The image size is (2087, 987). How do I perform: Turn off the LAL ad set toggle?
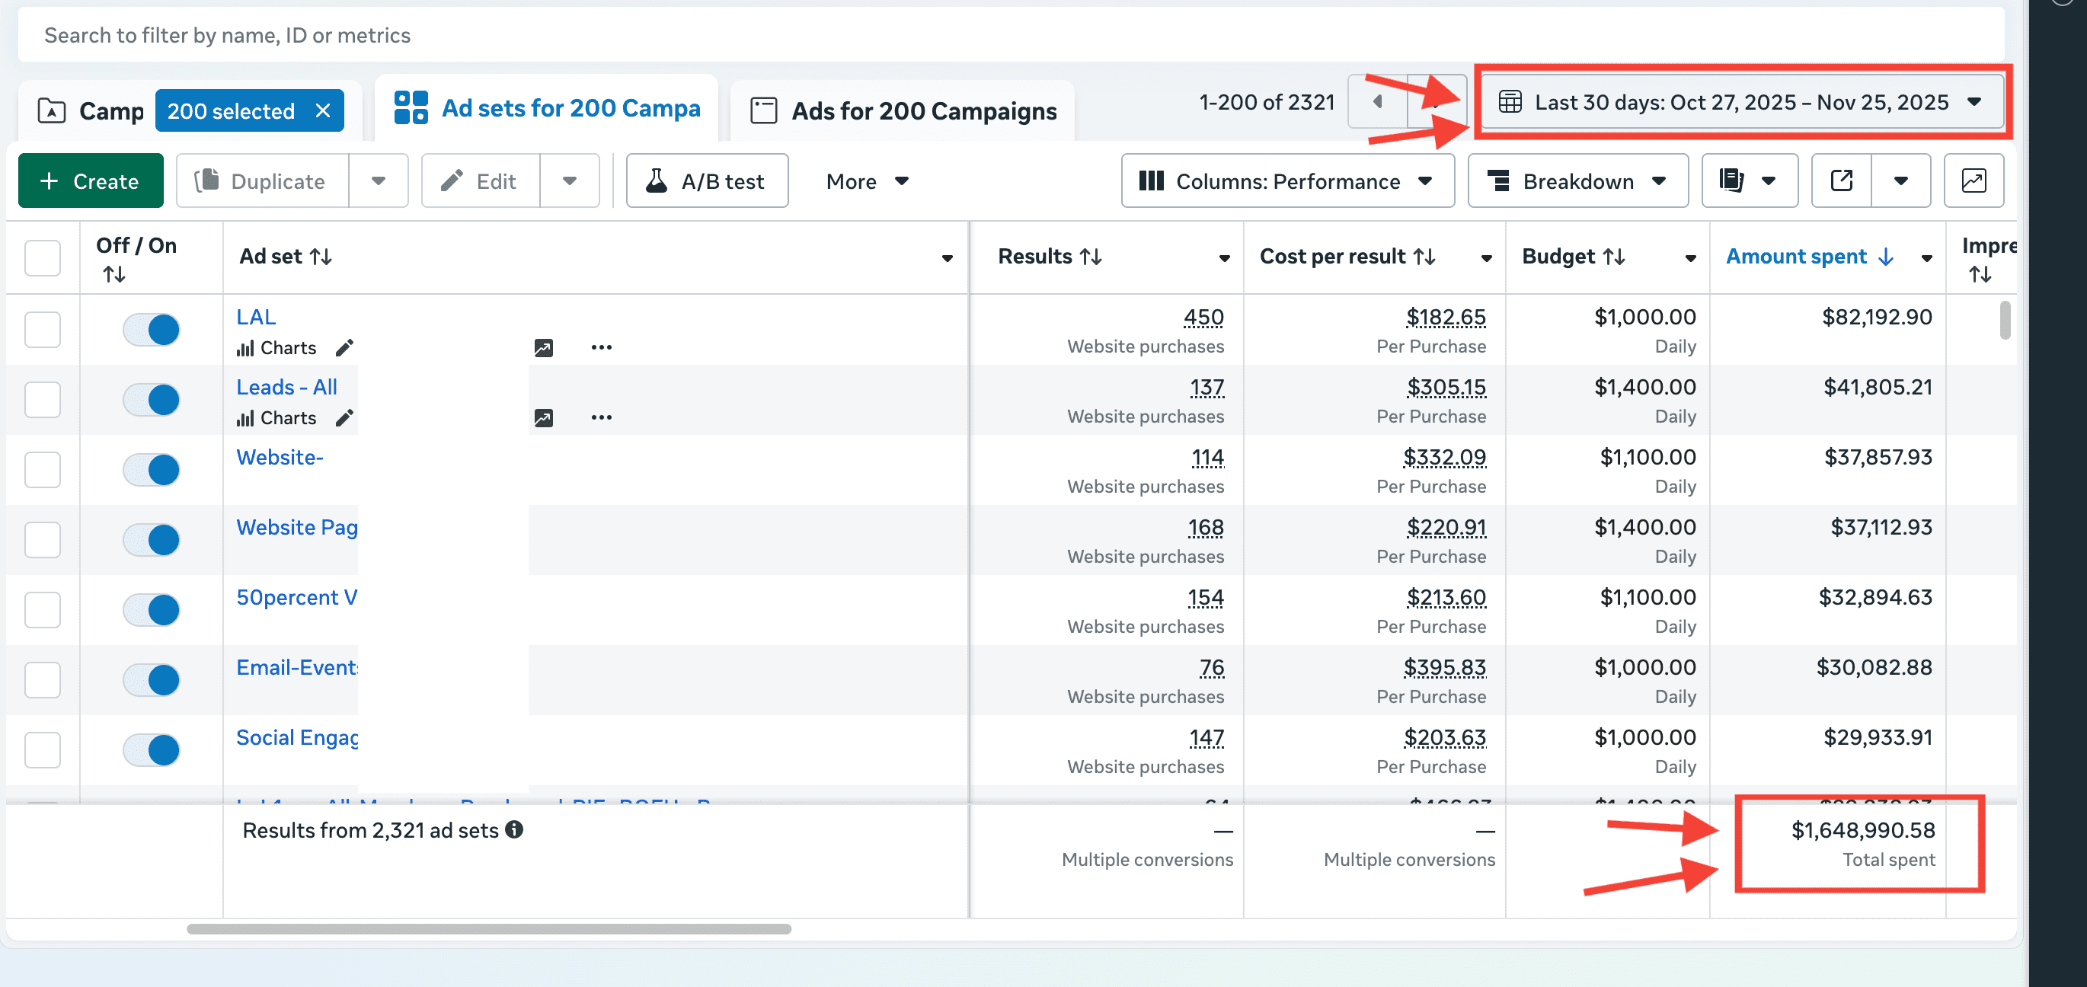click(152, 330)
